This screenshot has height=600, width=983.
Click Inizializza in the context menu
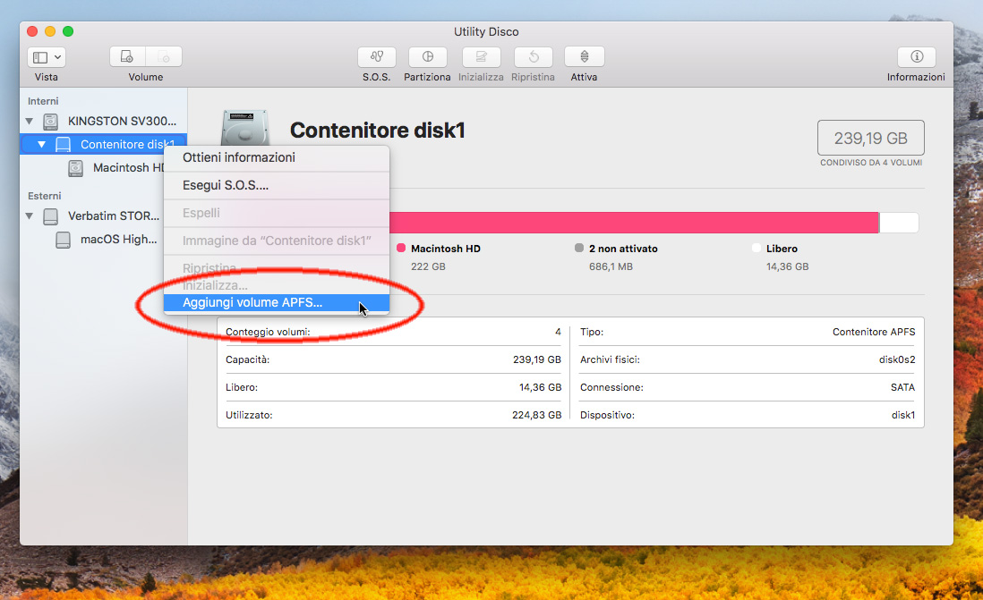277,285
